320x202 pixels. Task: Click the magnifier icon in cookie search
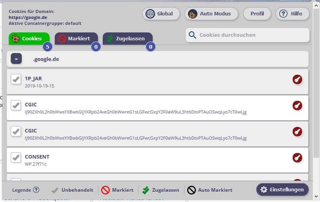pyautogui.click(x=193, y=35)
